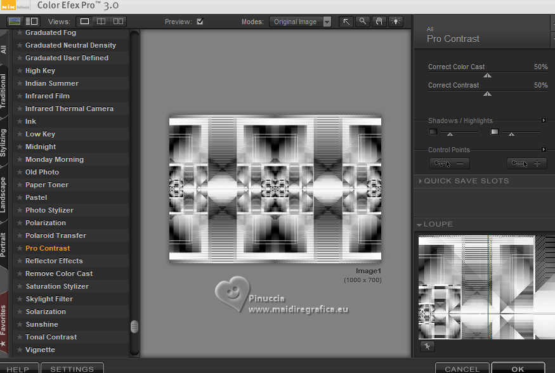555x373 pixels.
Task: Open the SETTINGS dialog
Action: click(x=72, y=369)
